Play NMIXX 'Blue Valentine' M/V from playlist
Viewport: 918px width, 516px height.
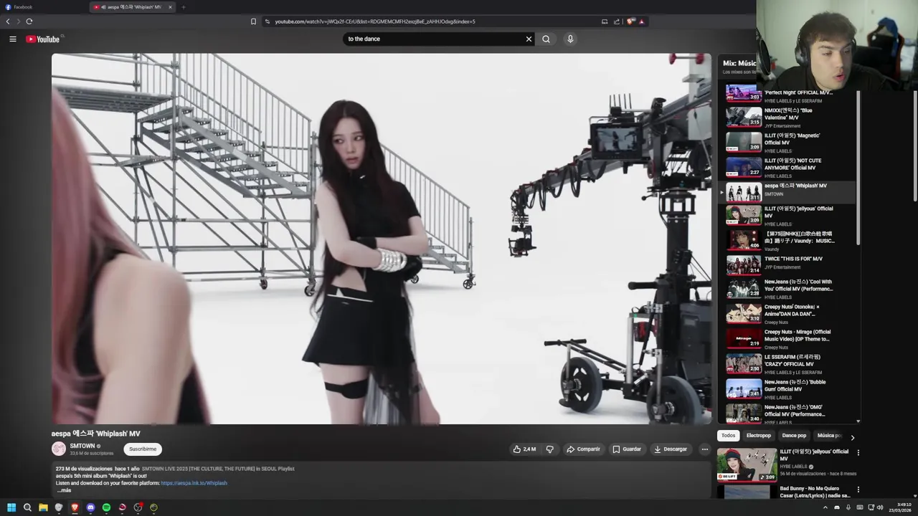pos(789,117)
